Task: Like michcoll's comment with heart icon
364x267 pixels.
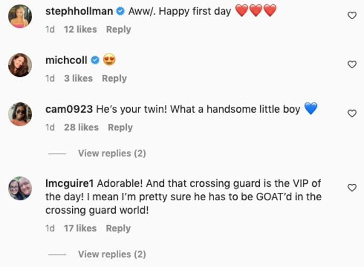Action: click(352, 65)
